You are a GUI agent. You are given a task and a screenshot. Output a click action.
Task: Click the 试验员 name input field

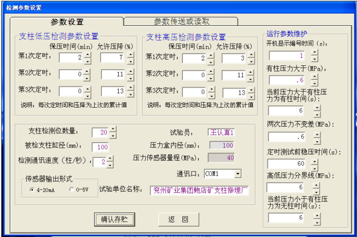pyautogui.click(x=221, y=132)
